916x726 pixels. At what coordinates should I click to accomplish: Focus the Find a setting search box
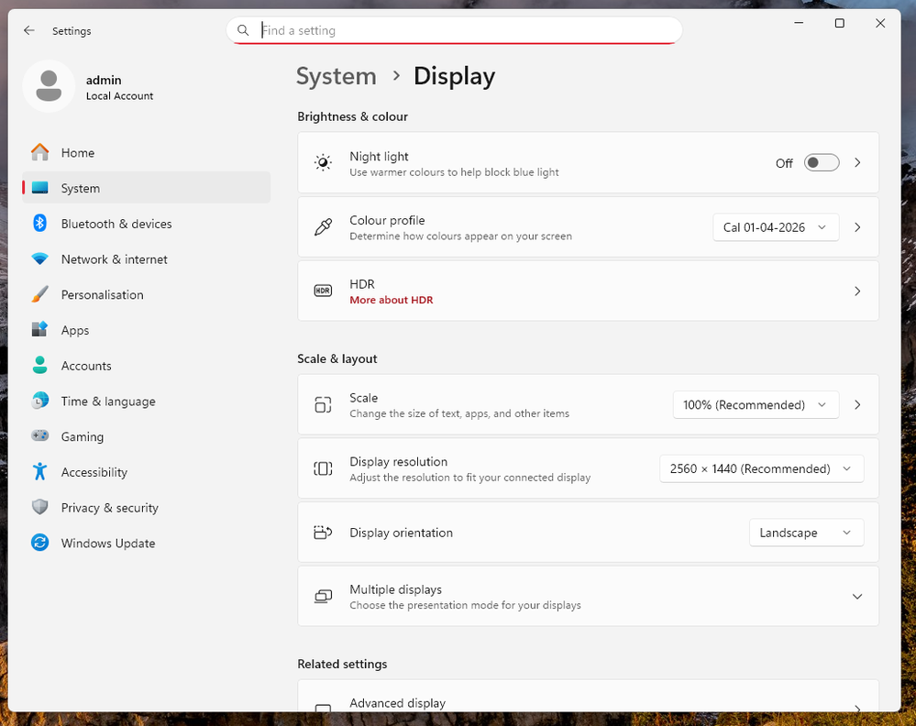[458, 30]
